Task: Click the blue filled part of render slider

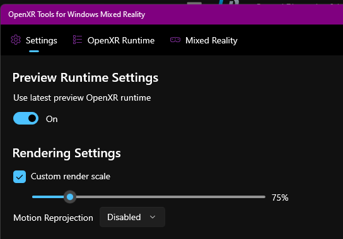Action: click(48, 197)
